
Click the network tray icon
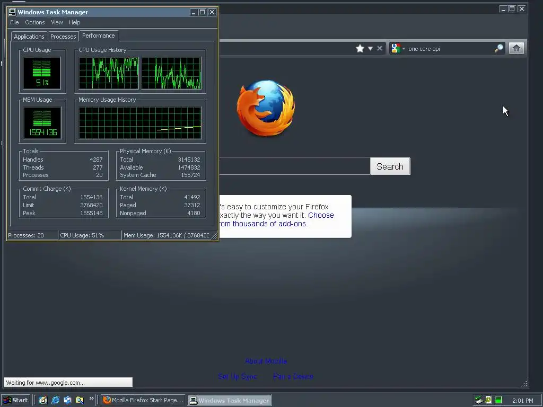point(479,400)
